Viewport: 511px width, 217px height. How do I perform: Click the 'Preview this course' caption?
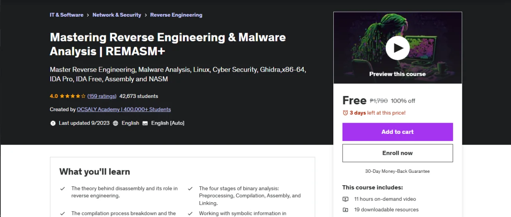pos(397,74)
